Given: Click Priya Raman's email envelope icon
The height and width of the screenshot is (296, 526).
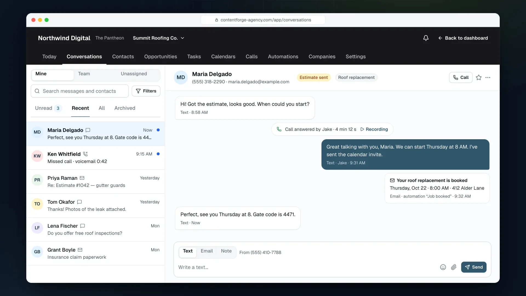Looking at the screenshot, I should click(82, 178).
